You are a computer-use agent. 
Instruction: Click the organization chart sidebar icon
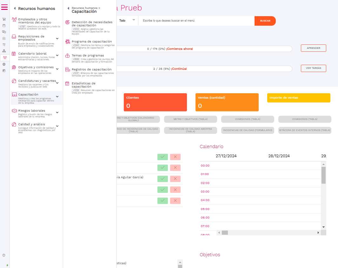click(x=4, y=51)
